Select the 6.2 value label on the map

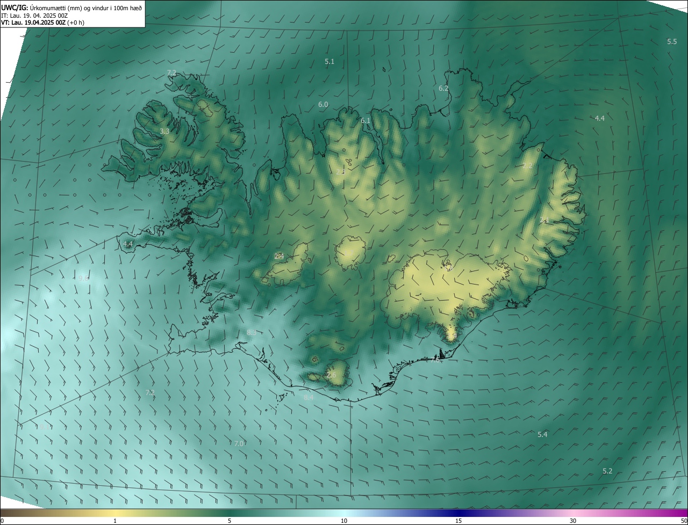[x=443, y=88]
